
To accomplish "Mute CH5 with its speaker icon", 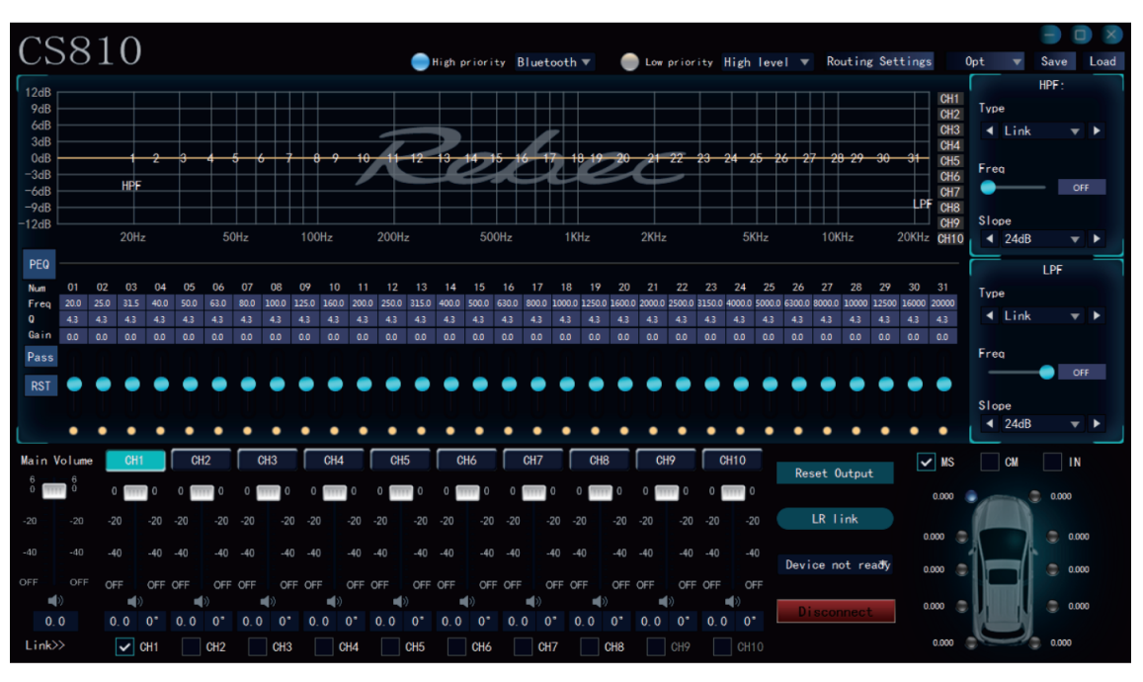I will click(x=400, y=601).
